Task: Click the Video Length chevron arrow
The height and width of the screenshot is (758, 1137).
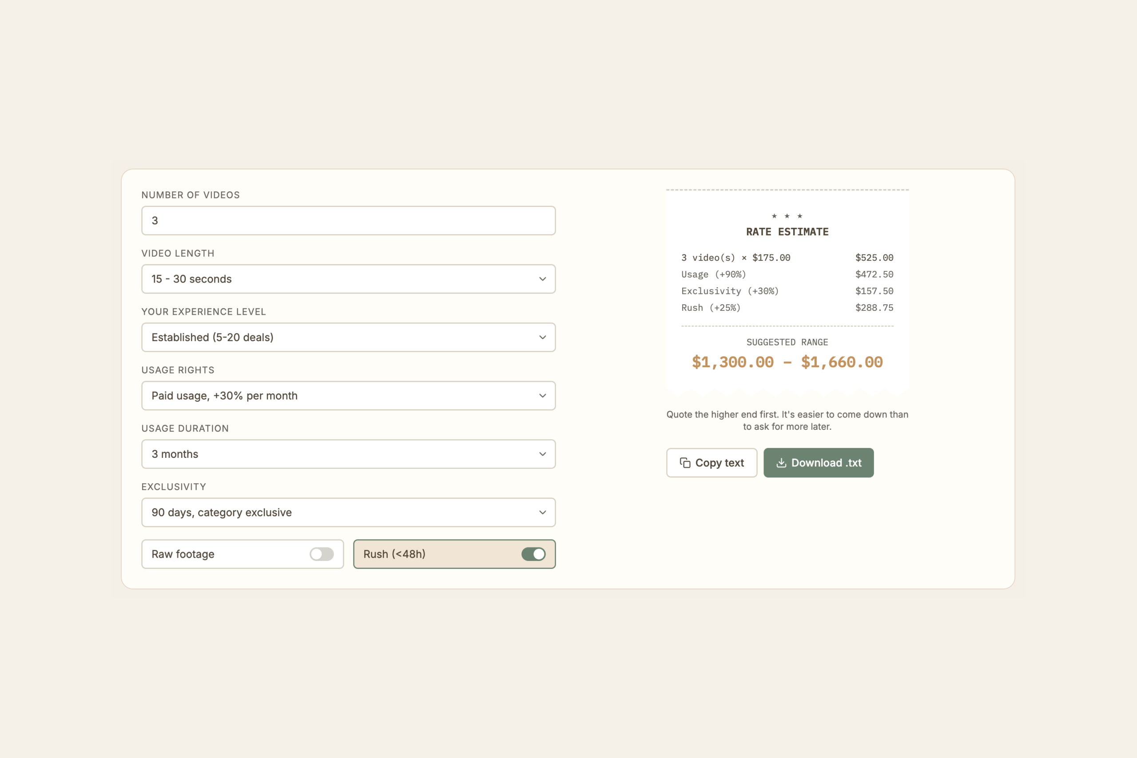Action: point(542,279)
